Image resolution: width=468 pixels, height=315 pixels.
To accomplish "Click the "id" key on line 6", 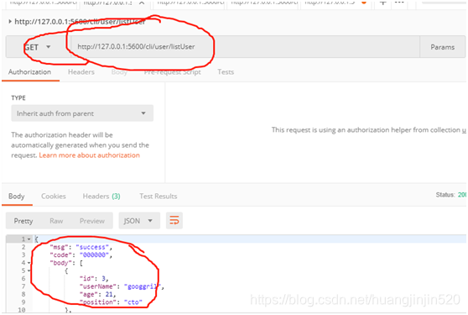I will 86,279.
